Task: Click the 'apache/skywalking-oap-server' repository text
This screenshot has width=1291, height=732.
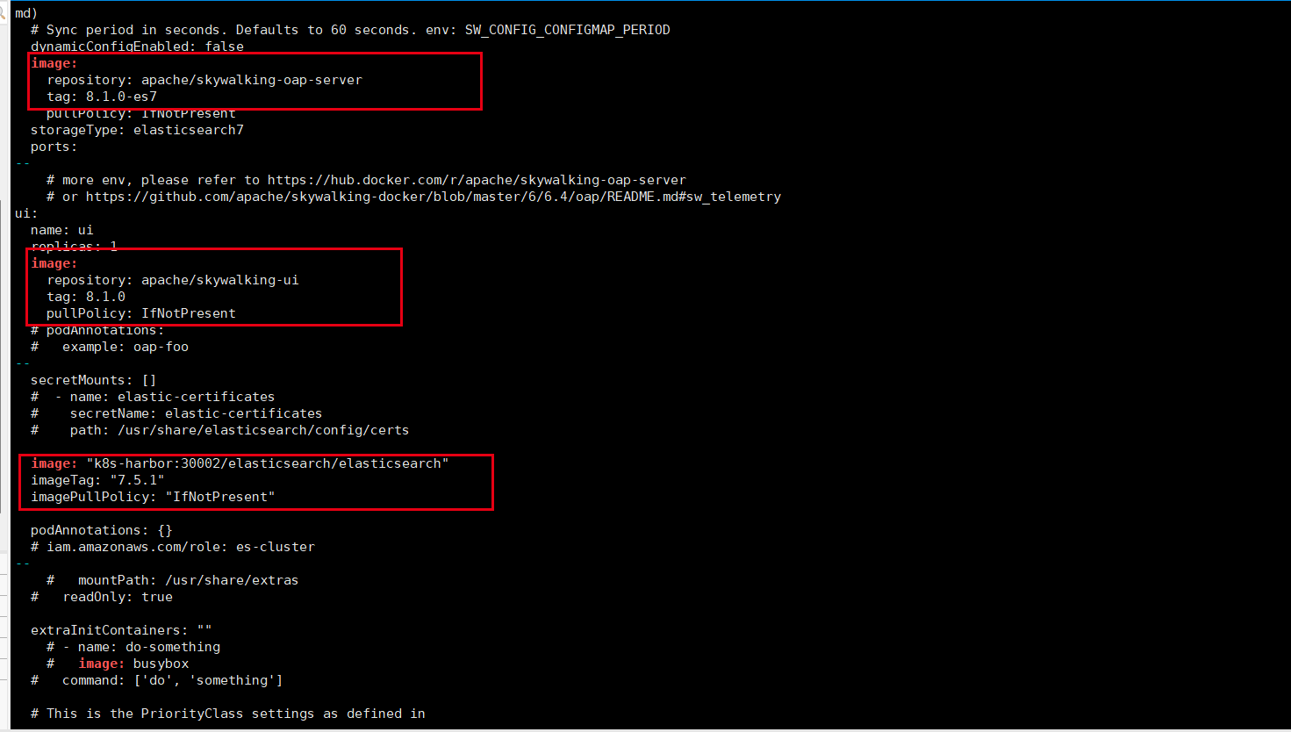Action: point(251,80)
